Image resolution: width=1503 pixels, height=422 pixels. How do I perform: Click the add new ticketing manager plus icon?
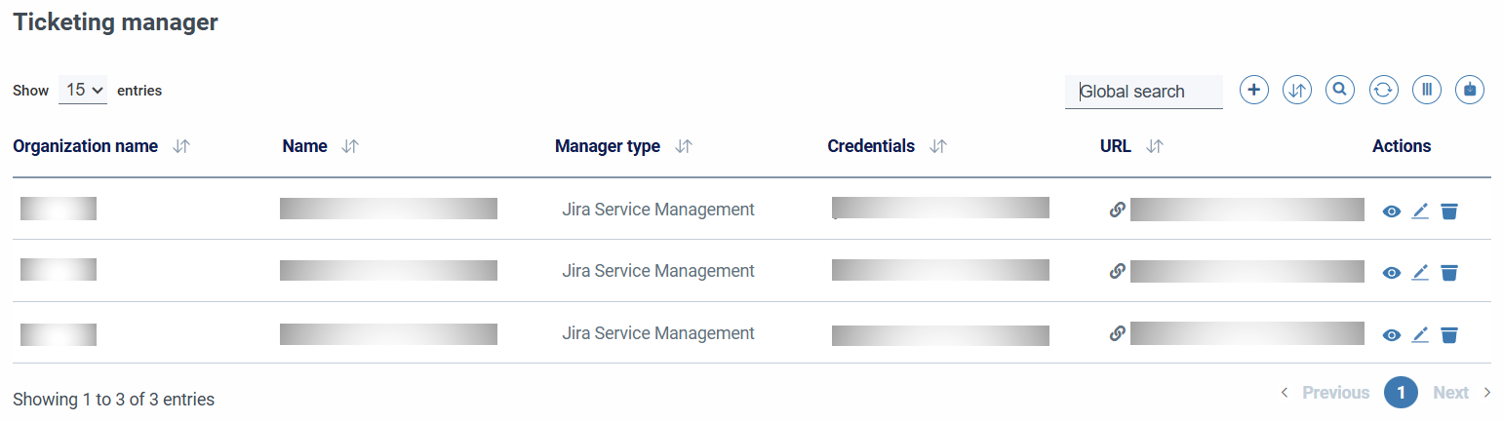pyautogui.click(x=1254, y=90)
